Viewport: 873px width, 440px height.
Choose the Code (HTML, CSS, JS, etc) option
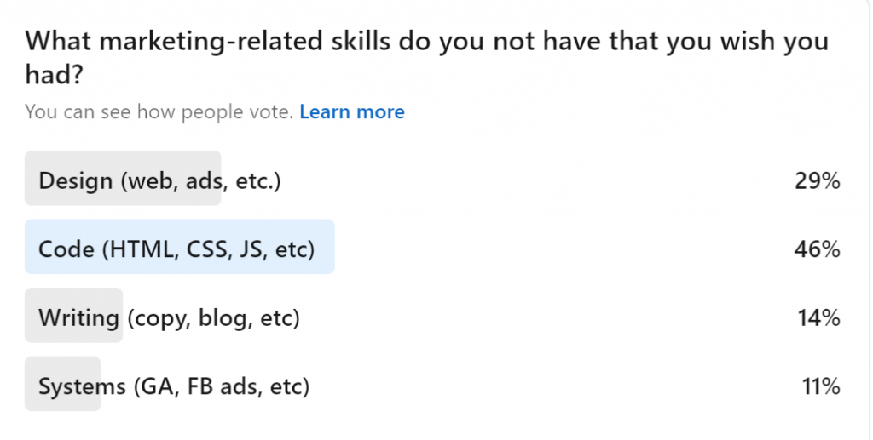click(176, 249)
